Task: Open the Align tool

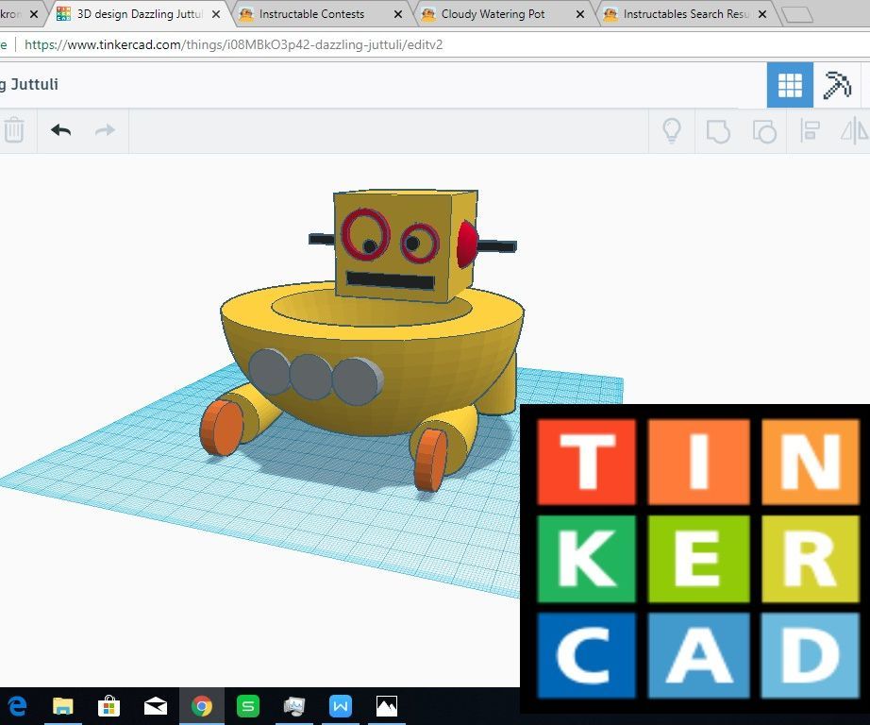Action: (x=810, y=130)
